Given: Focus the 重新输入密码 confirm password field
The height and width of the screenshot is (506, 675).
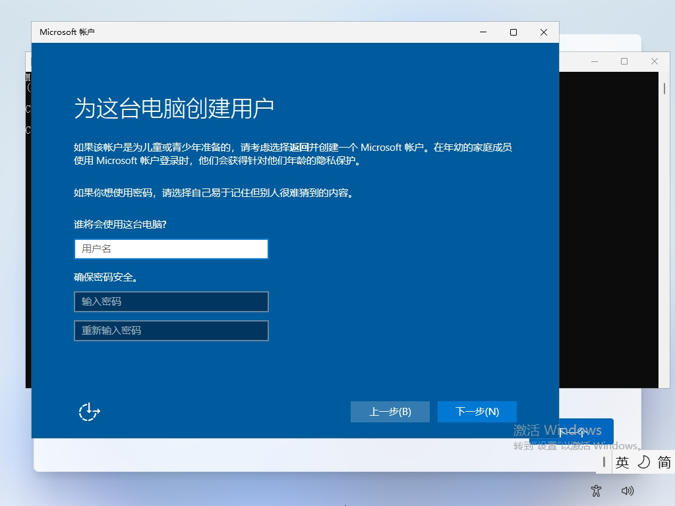Looking at the screenshot, I should (x=171, y=331).
